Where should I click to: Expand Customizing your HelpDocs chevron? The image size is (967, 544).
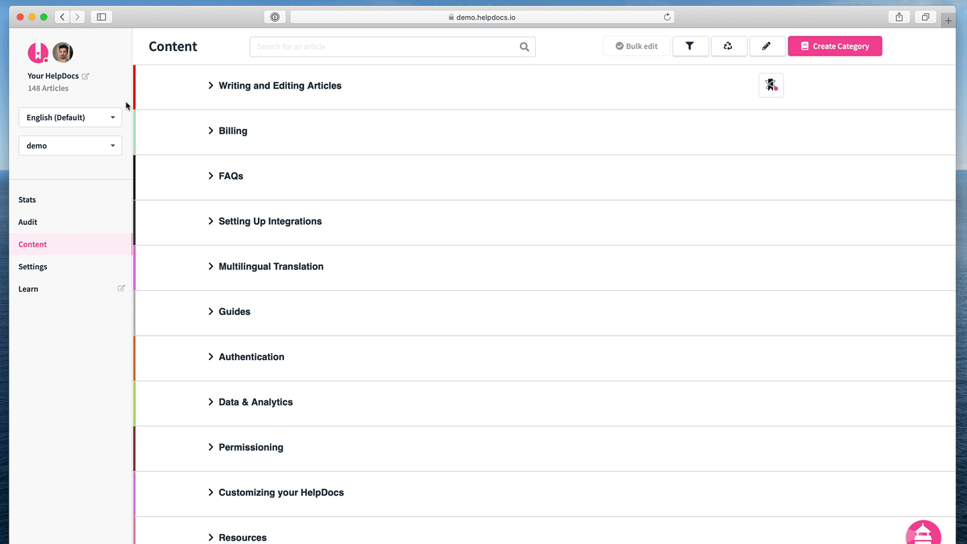pos(211,492)
